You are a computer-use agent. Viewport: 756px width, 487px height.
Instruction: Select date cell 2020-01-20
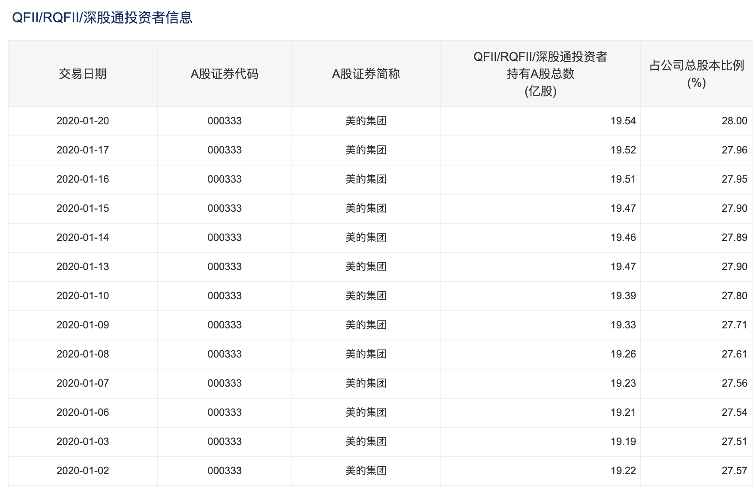click(x=83, y=121)
